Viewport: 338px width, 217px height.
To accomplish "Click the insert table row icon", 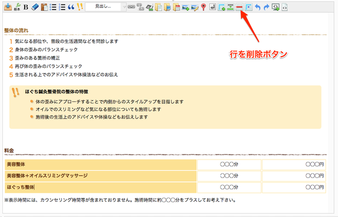I will pyautogui.click(x=230, y=7).
